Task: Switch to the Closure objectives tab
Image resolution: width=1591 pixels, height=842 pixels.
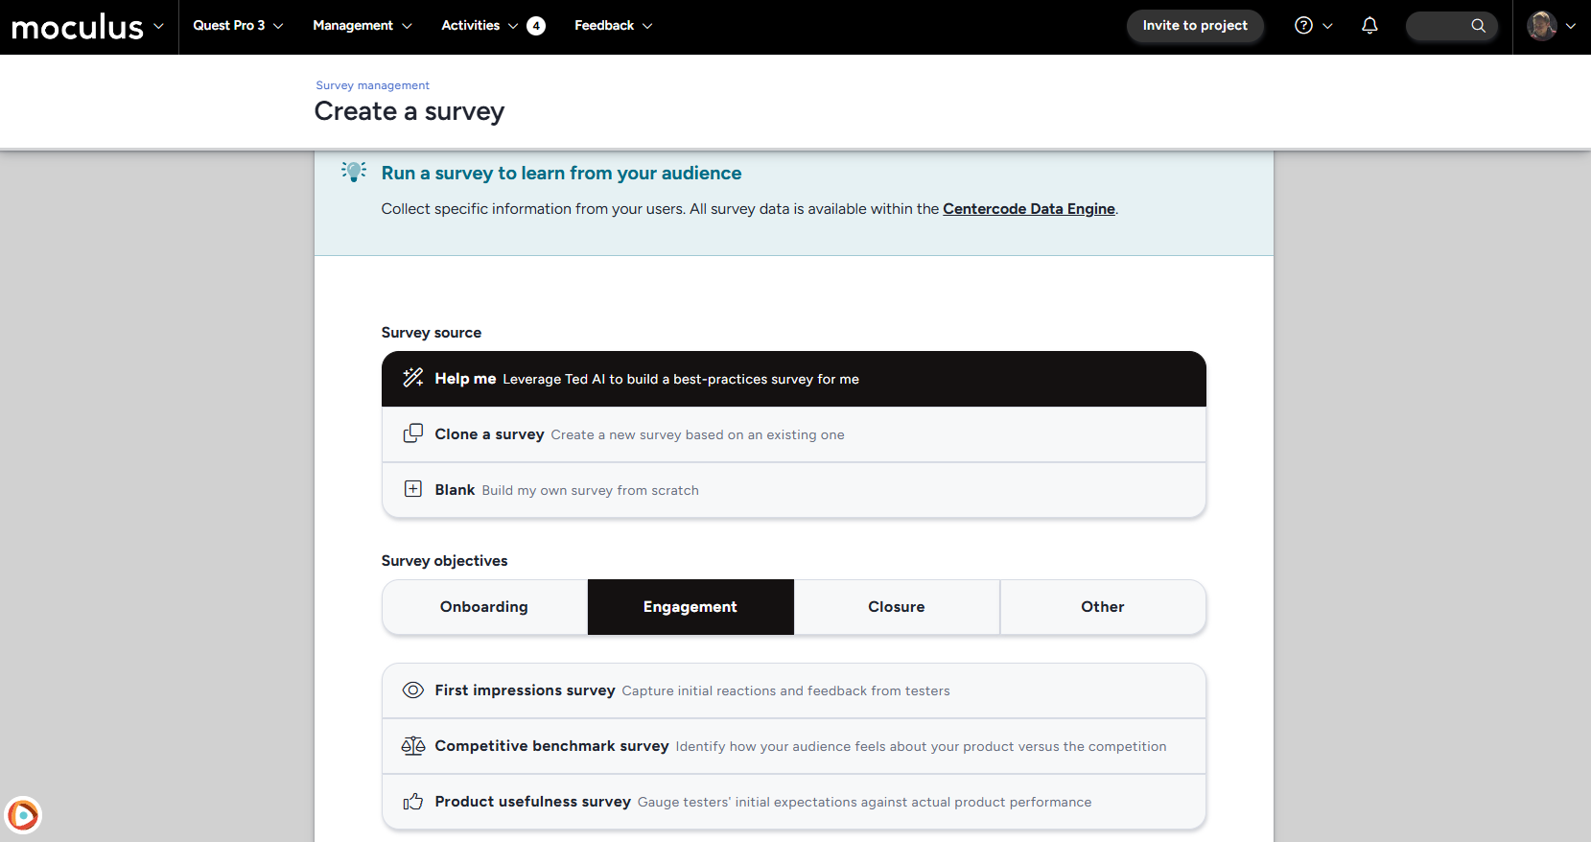Action: pos(896,607)
